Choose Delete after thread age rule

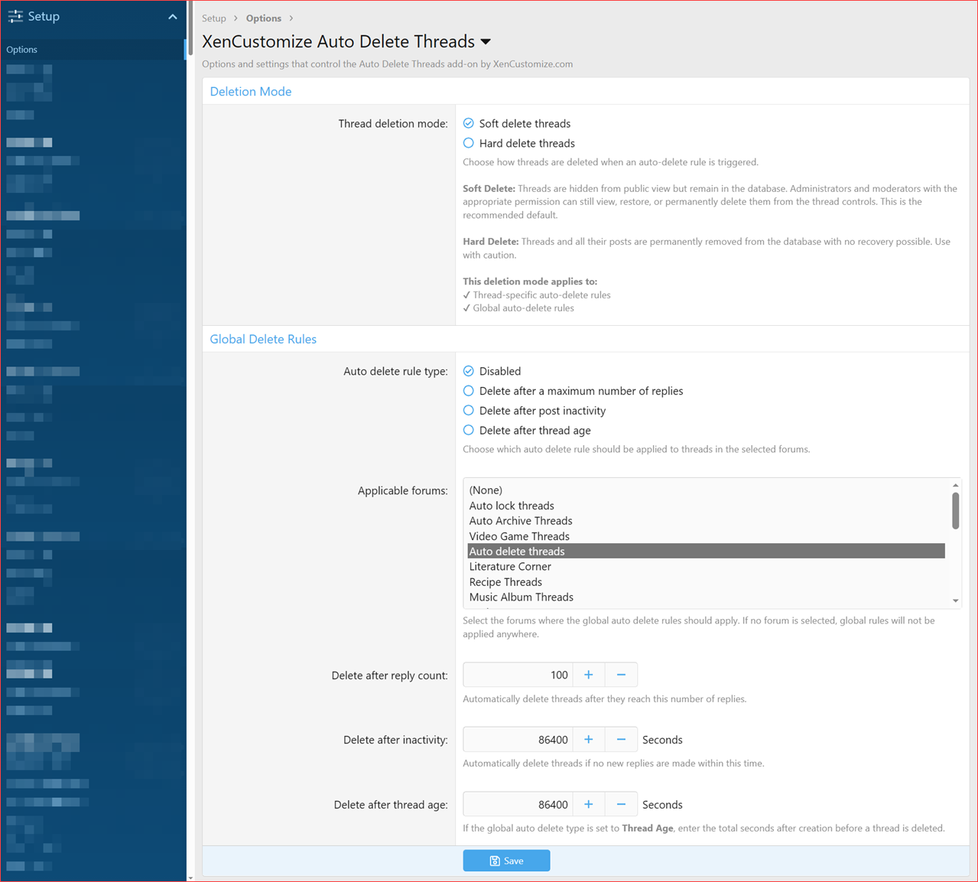tap(468, 430)
